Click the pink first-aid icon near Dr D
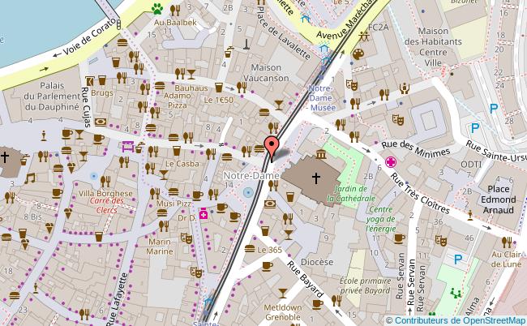 tap(203, 214)
